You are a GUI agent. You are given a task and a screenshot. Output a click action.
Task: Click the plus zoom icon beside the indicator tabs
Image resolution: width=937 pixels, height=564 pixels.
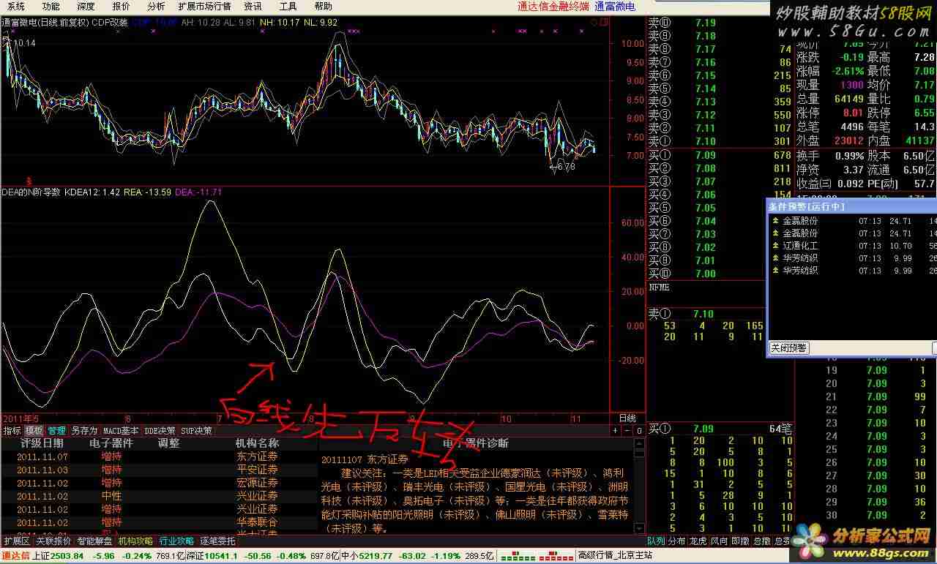pyautogui.click(x=616, y=431)
